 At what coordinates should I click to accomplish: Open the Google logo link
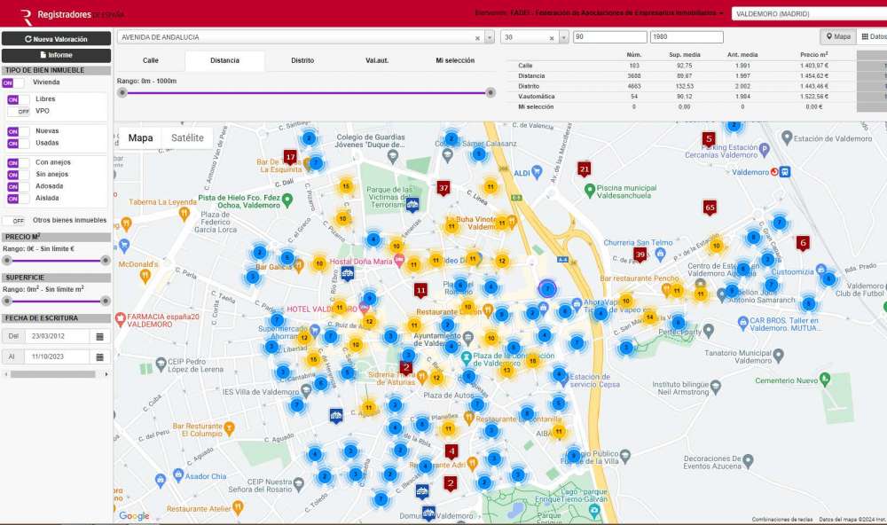(x=134, y=516)
